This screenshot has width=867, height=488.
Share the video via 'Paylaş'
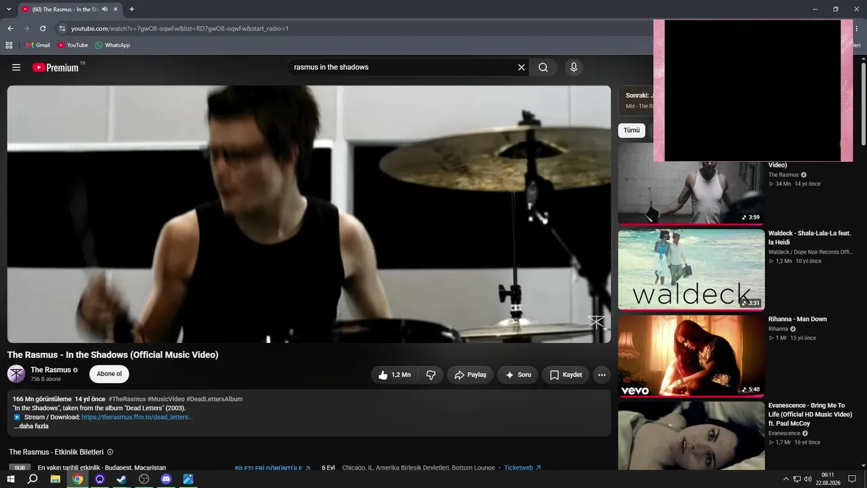(470, 375)
